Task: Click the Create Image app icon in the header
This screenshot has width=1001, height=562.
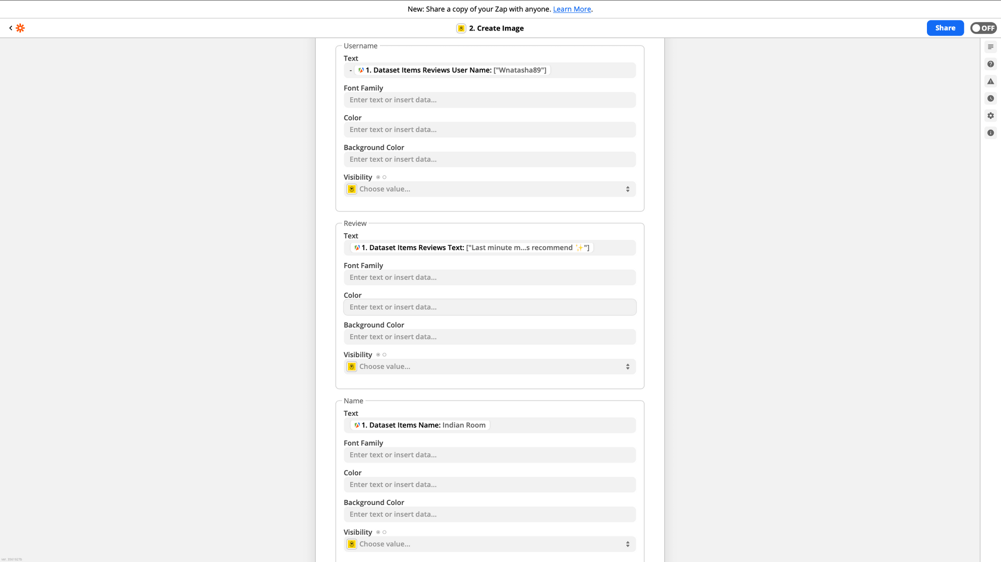Action: 461,28
